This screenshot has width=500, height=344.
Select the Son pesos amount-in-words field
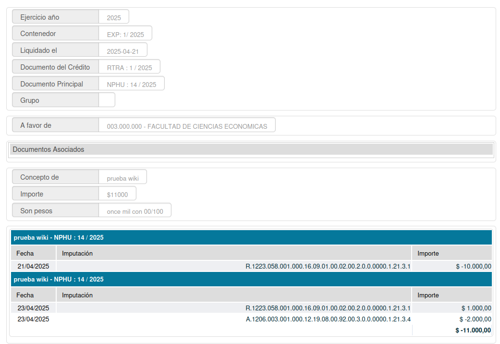coord(134,211)
